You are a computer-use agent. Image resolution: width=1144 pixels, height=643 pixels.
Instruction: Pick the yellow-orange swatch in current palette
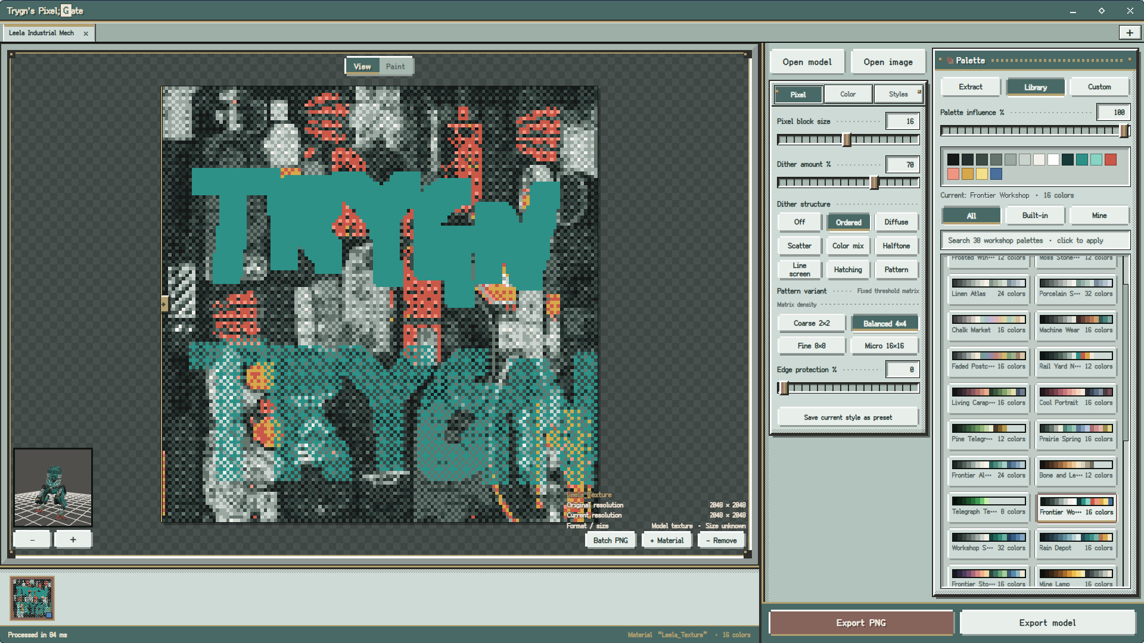[x=968, y=174]
